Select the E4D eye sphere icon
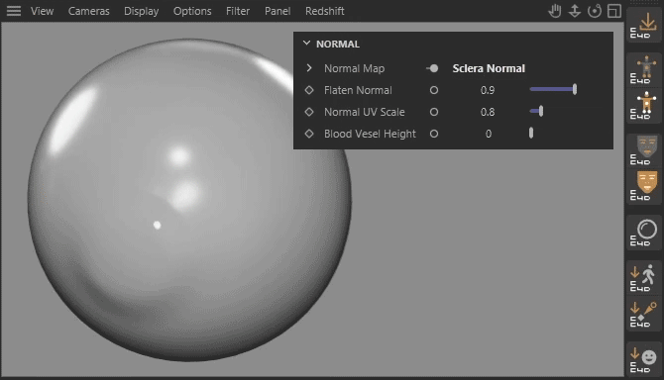 tap(643, 233)
